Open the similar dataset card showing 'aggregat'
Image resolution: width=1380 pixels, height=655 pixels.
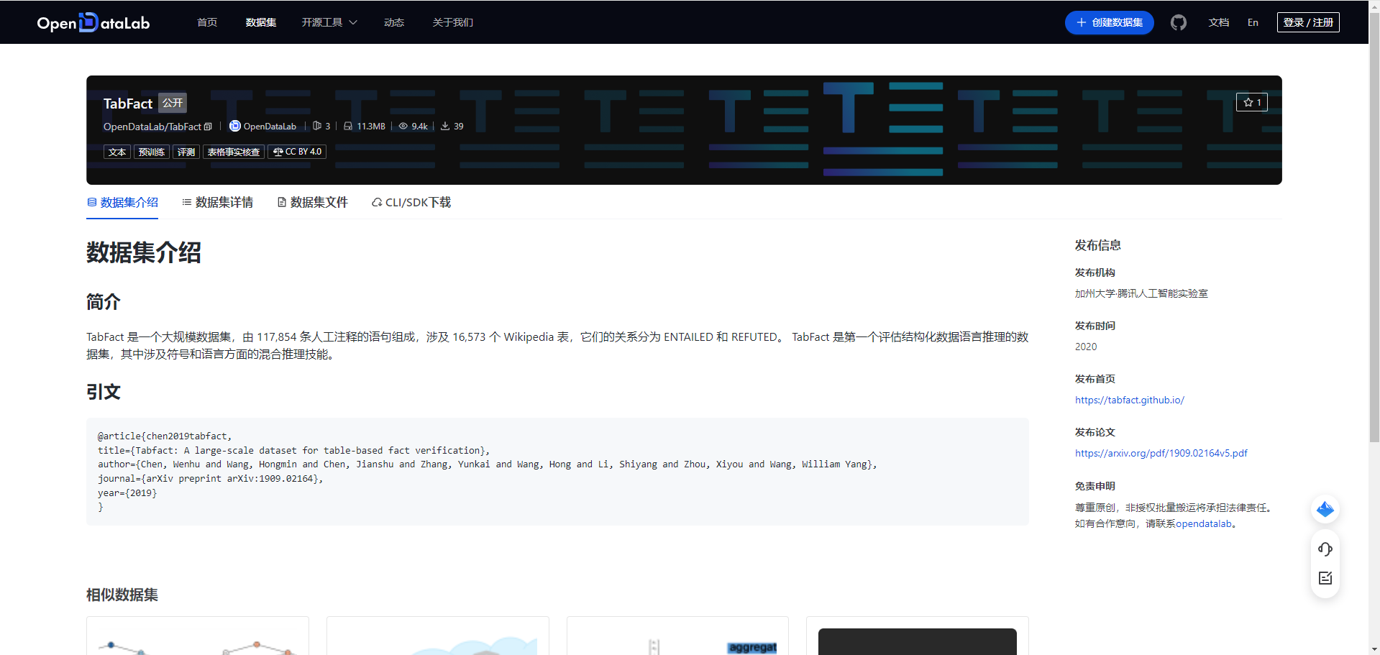[x=677, y=636]
